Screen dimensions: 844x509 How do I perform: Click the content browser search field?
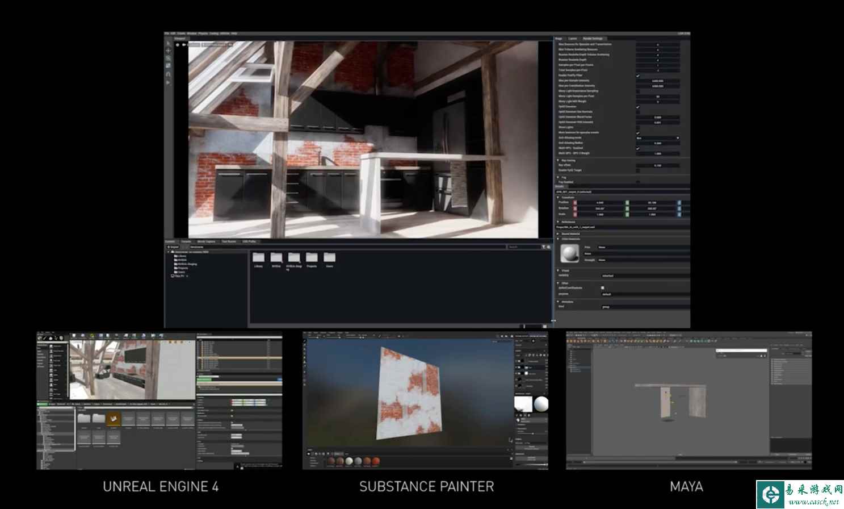pyautogui.click(x=523, y=247)
